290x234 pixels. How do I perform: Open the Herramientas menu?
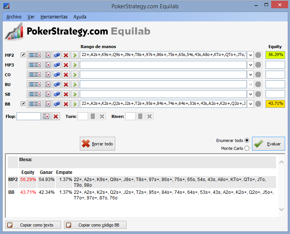coord(54,17)
